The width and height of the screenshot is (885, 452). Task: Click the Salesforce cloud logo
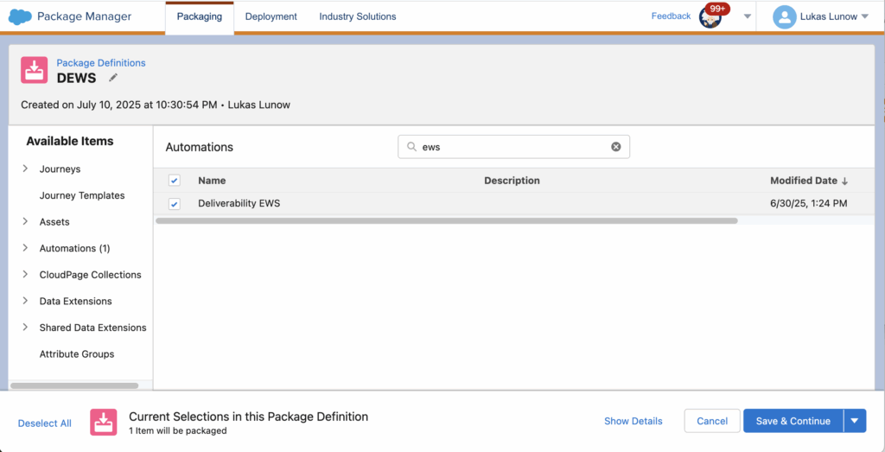pos(20,17)
